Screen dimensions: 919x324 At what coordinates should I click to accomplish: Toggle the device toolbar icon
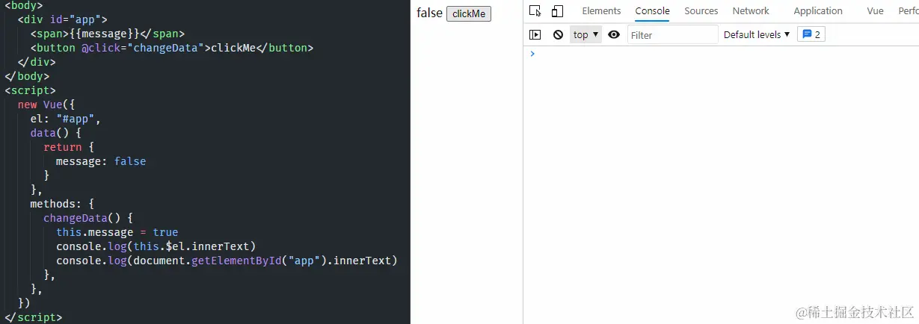557,11
